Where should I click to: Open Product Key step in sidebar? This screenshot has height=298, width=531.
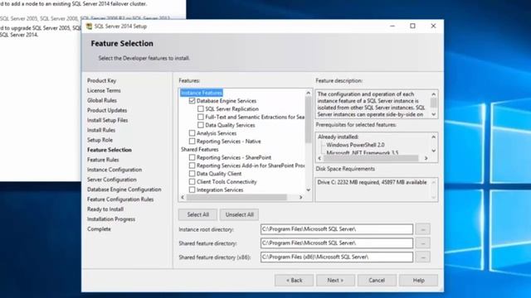(101, 80)
